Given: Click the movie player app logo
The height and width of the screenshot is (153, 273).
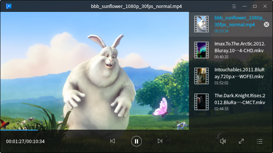Looking at the screenshot, I should click(x=8, y=6).
